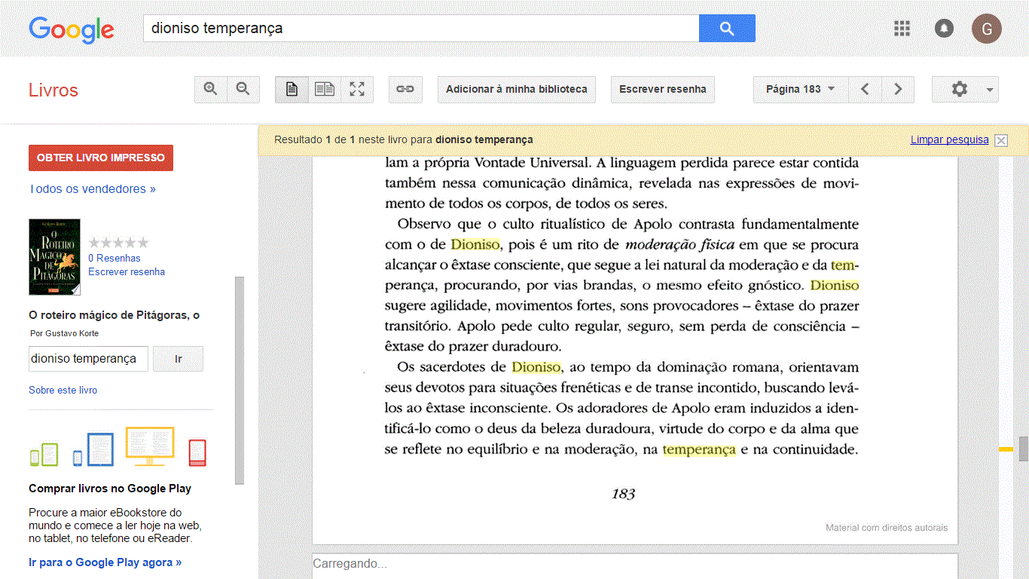Go to the previous page arrow
This screenshot has width=1029, height=579.
tap(865, 89)
